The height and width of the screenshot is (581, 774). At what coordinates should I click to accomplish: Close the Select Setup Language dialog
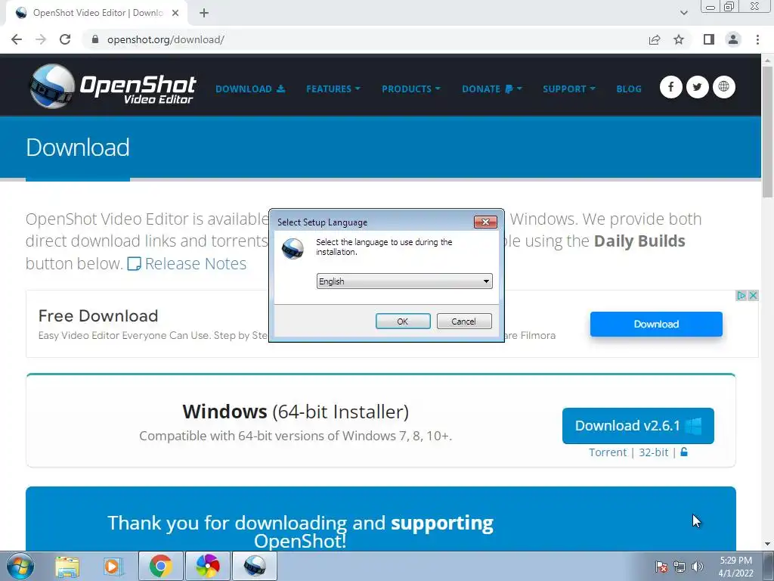pyautogui.click(x=485, y=222)
